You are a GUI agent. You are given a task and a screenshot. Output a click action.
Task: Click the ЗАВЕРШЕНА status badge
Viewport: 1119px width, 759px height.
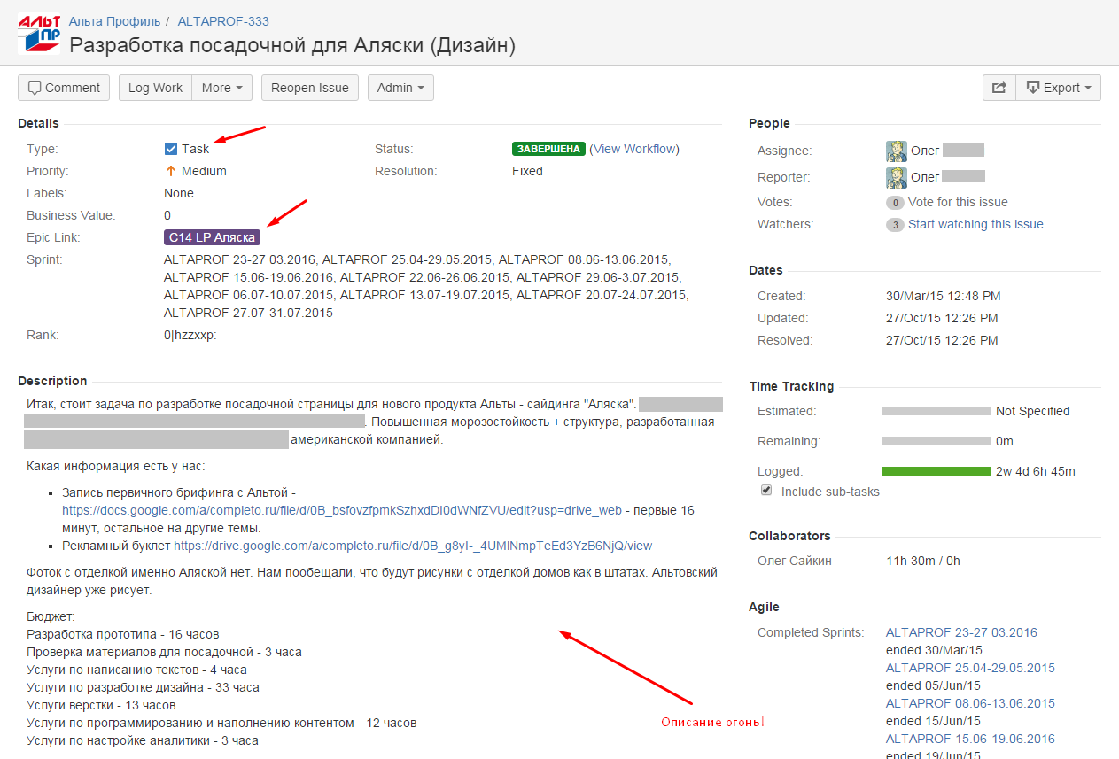click(548, 149)
